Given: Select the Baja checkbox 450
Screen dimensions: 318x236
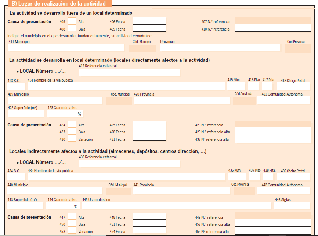Looking at the screenshot, I should coord(72,224).
